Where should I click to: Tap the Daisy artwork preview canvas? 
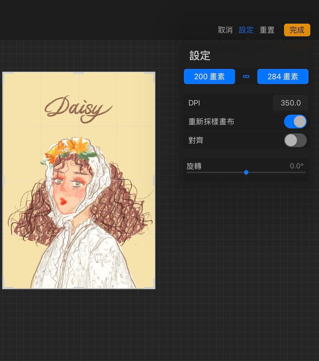coord(79,180)
